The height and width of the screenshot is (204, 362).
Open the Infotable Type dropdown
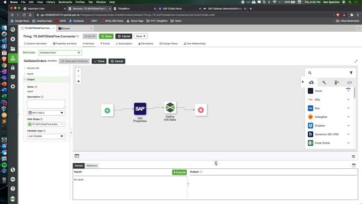click(46, 136)
